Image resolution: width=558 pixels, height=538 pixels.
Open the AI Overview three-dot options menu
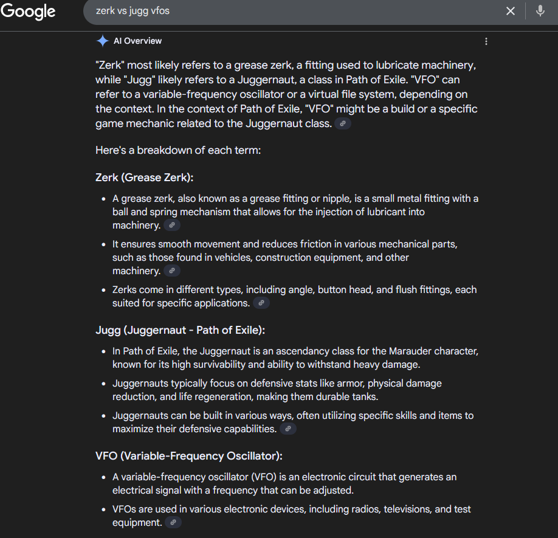486,41
